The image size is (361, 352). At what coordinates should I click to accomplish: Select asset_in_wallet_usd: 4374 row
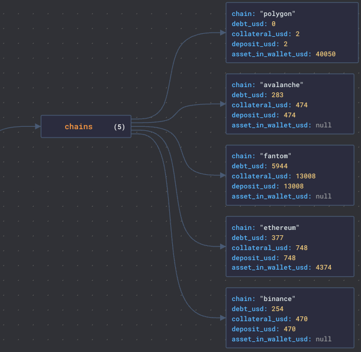(282, 267)
